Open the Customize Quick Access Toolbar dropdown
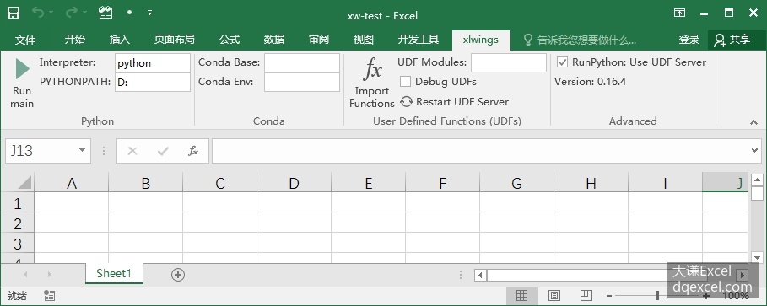This screenshot has height=306, width=767. tap(149, 13)
